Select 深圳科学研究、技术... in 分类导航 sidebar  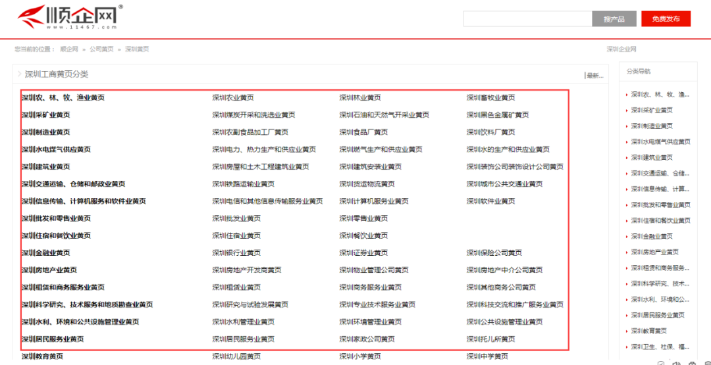(660, 283)
